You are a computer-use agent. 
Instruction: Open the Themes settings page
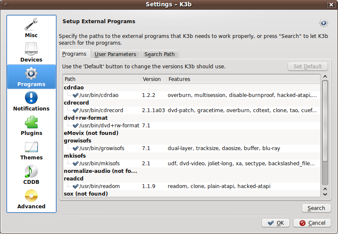click(31, 150)
